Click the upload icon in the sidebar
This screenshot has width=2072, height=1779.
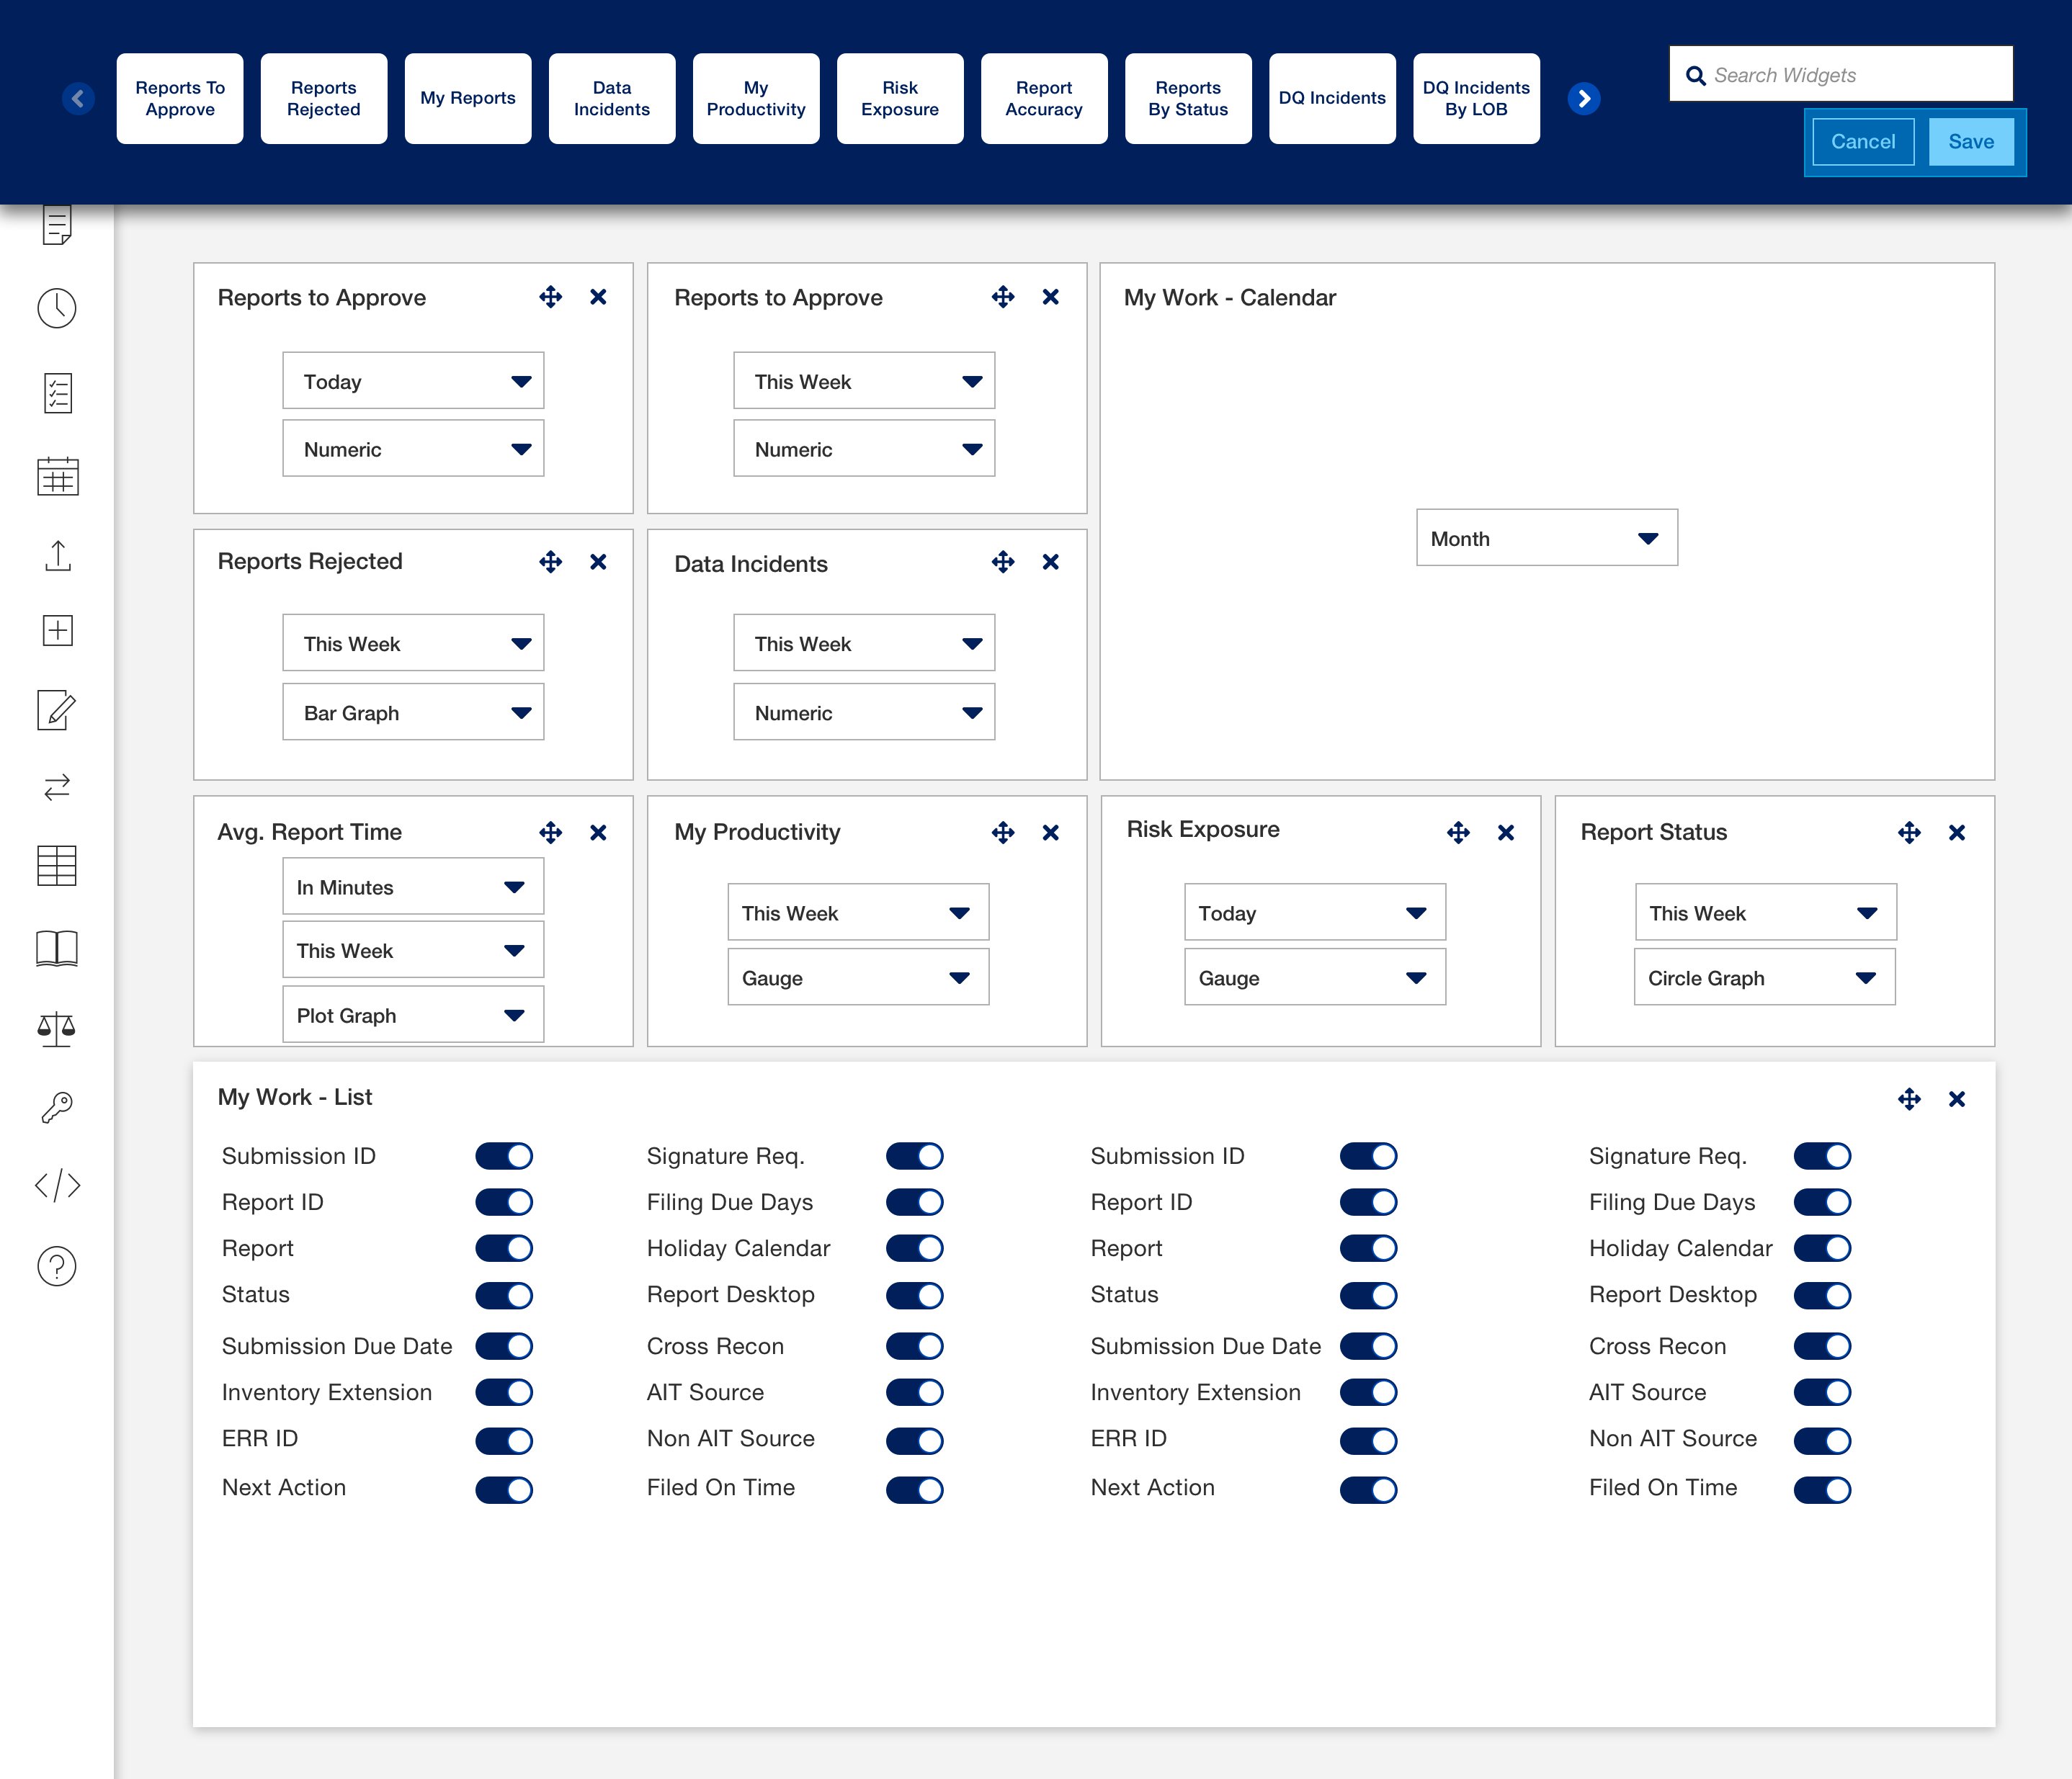[x=57, y=557]
